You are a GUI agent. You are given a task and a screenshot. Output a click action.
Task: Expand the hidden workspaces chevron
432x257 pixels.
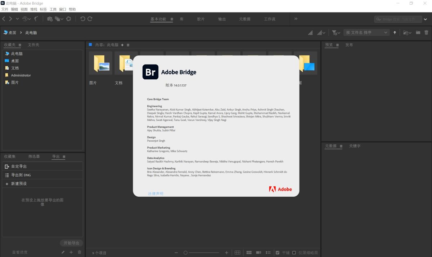tap(296, 19)
